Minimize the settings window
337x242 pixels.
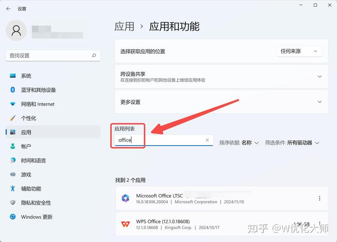click(301, 5)
